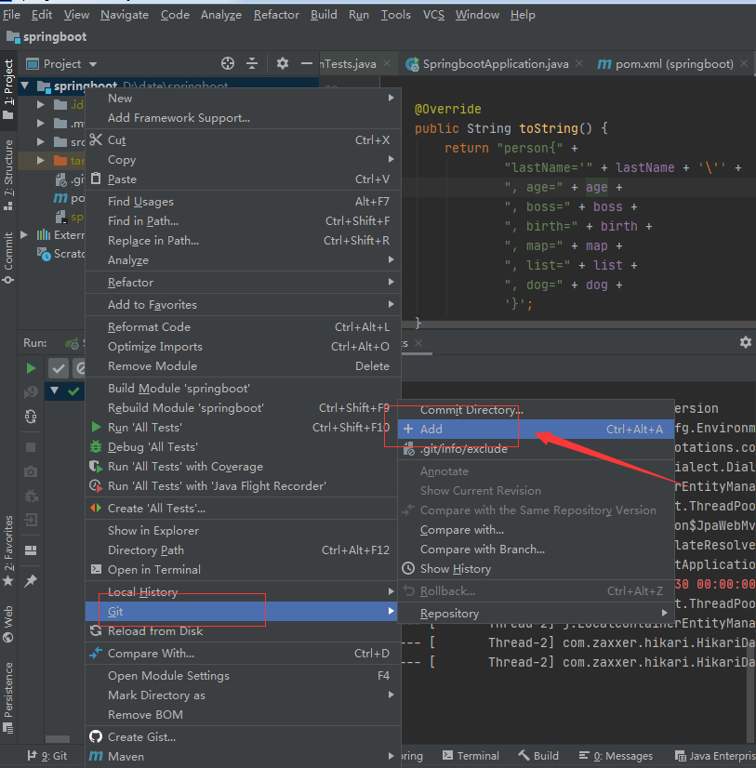Choose Cut from context menu

pos(244,140)
